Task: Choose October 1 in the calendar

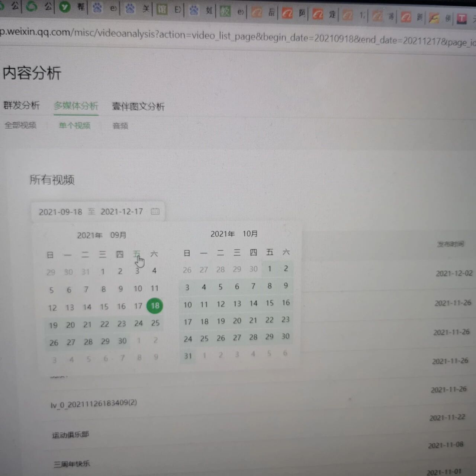Action: 270,268
